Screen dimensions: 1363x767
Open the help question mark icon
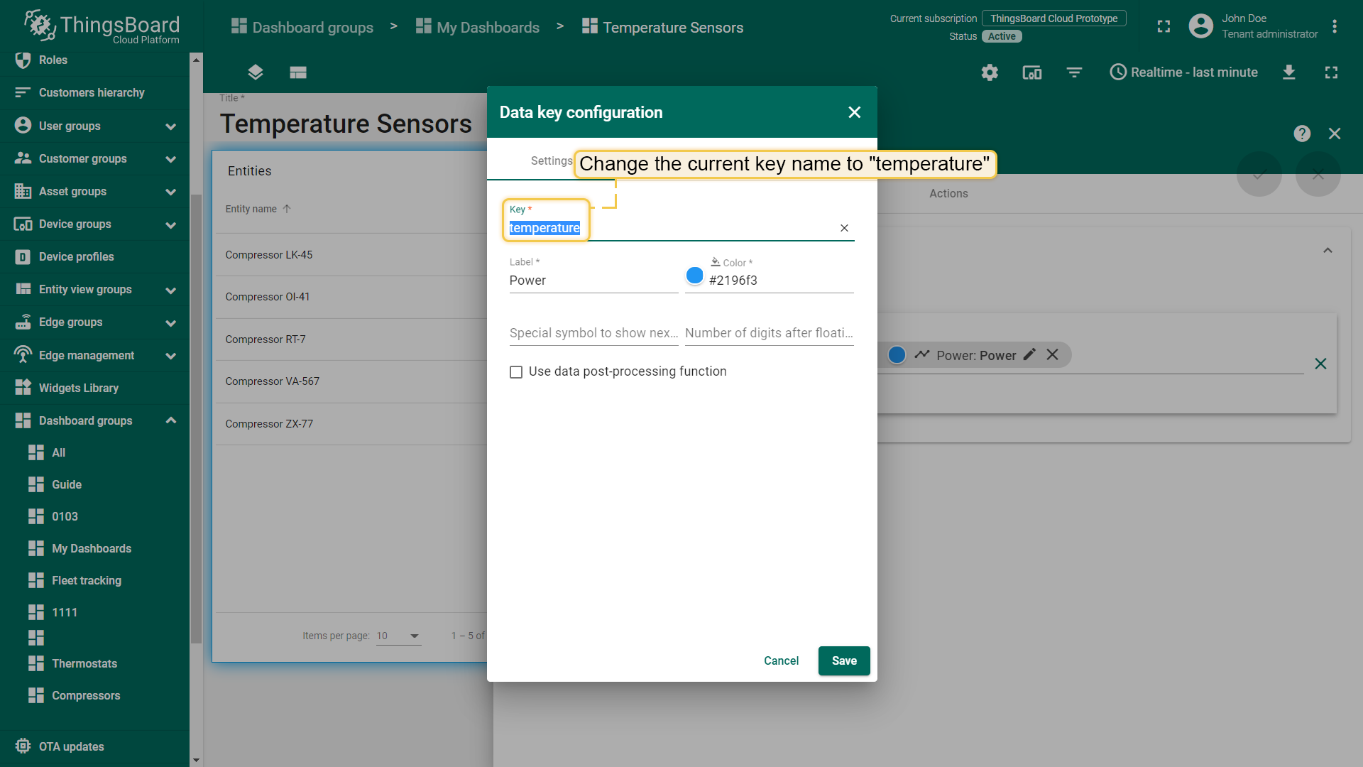[1302, 134]
